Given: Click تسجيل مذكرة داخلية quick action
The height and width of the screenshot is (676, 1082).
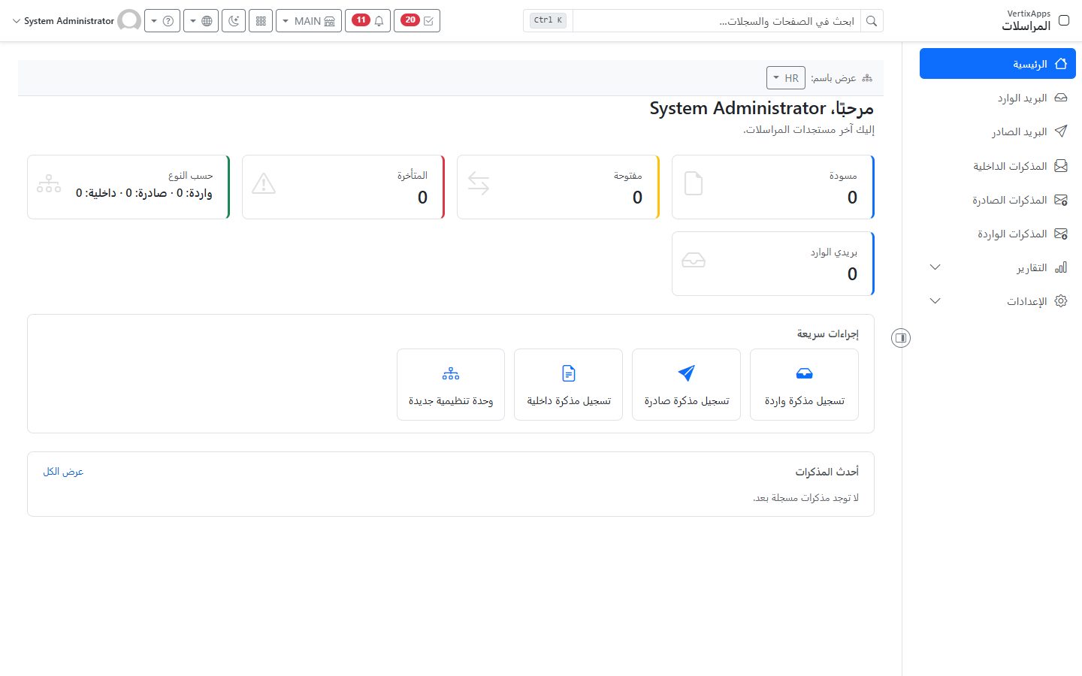Looking at the screenshot, I should pyautogui.click(x=569, y=385).
